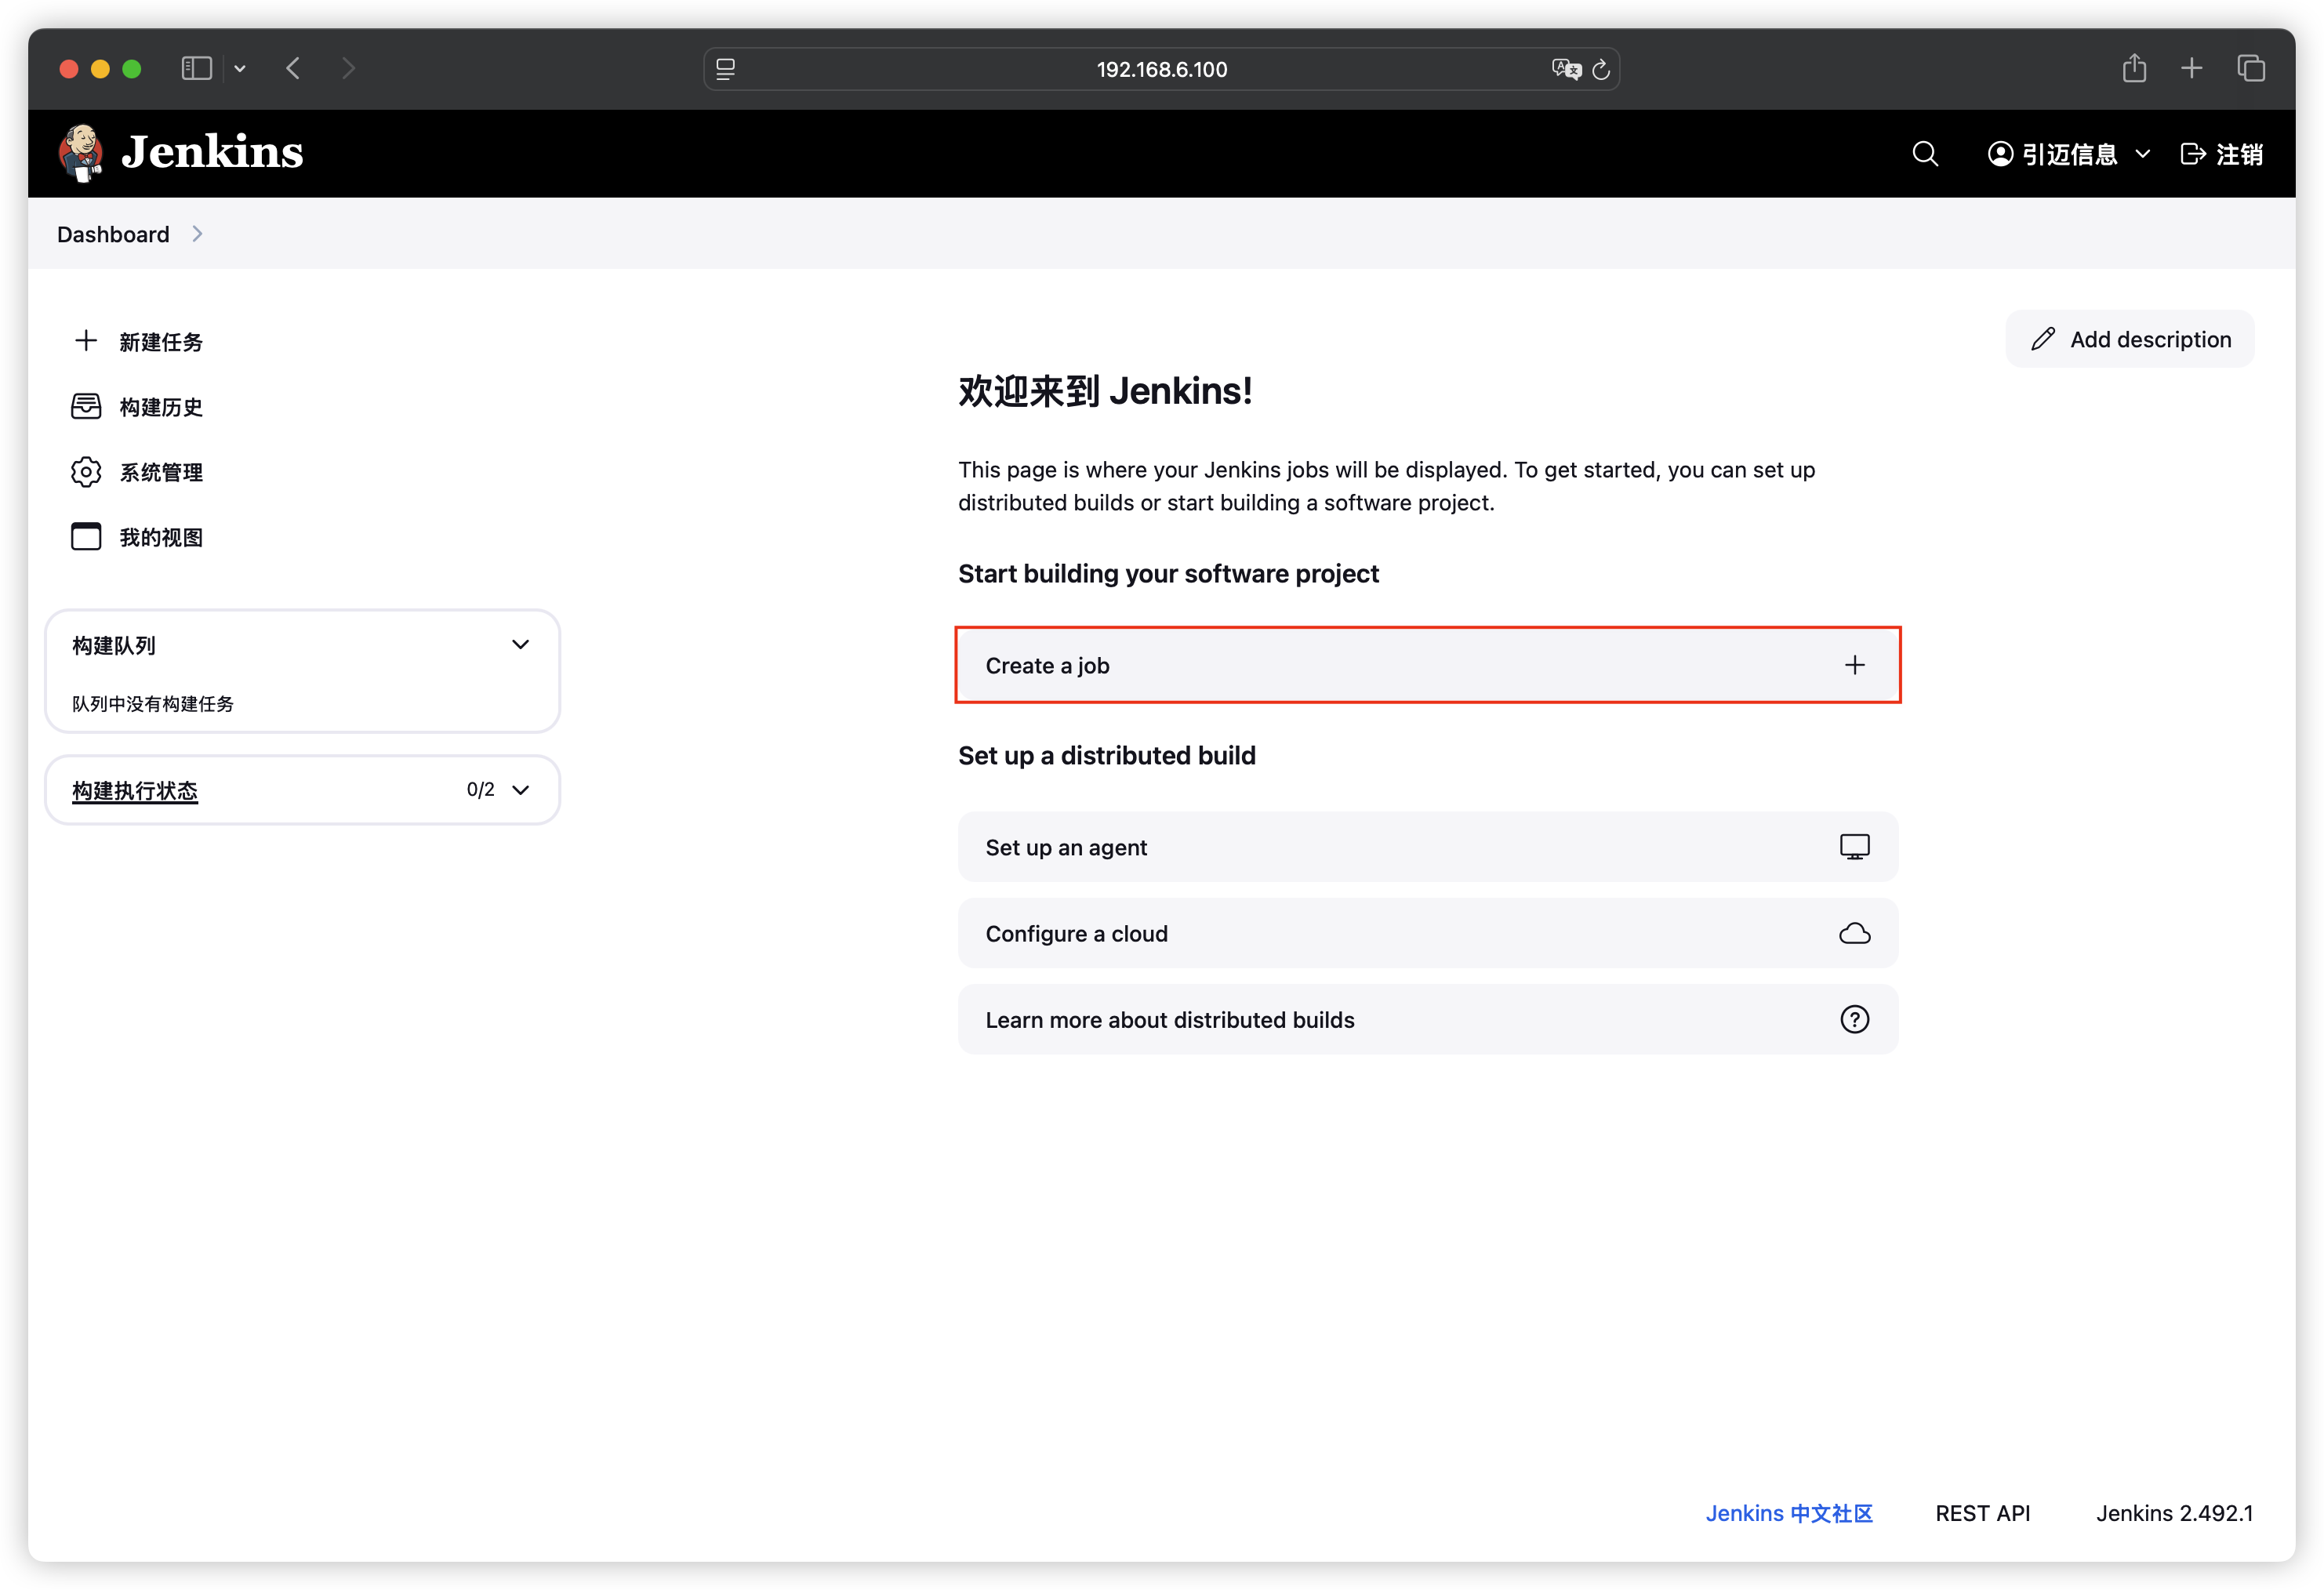This screenshot has height=1590, width=2324.
Task: Click the Jenkins header title text
Action: [212, 152]
